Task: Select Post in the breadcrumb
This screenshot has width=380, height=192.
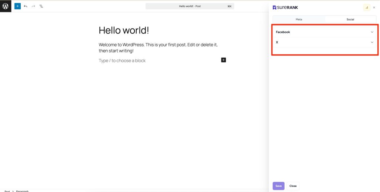Action: [x=7, y=191]
